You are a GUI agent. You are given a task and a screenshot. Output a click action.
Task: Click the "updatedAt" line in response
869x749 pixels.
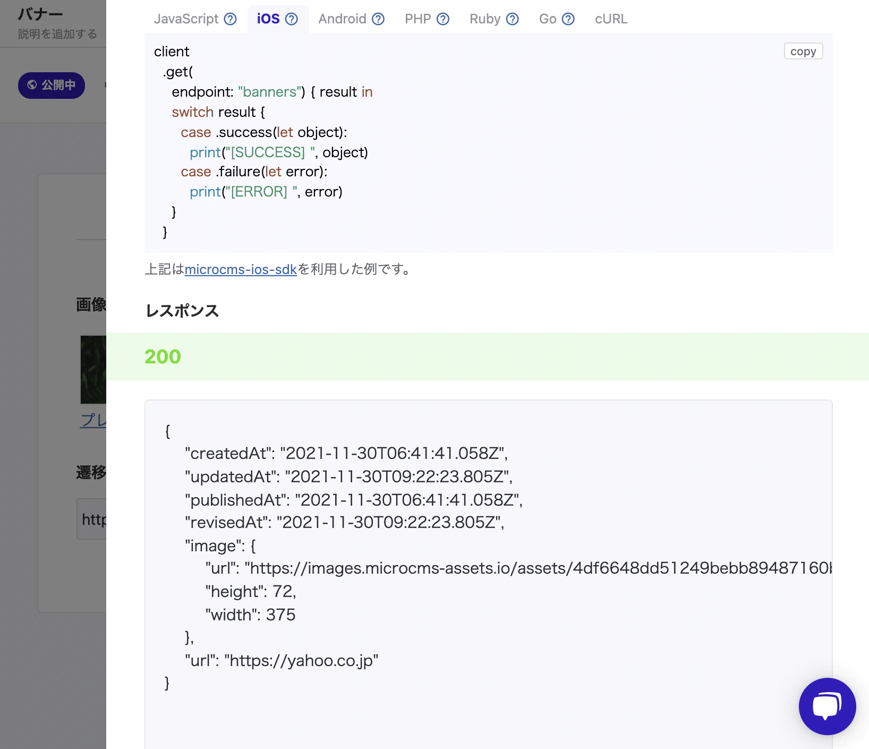click(348, 476)
